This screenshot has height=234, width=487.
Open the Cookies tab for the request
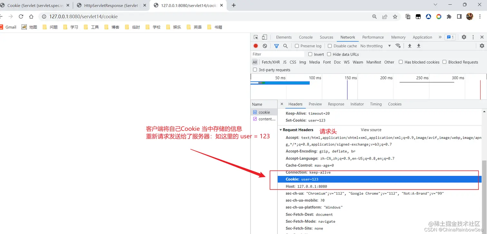pyautogui.click(x=395, y=104)
